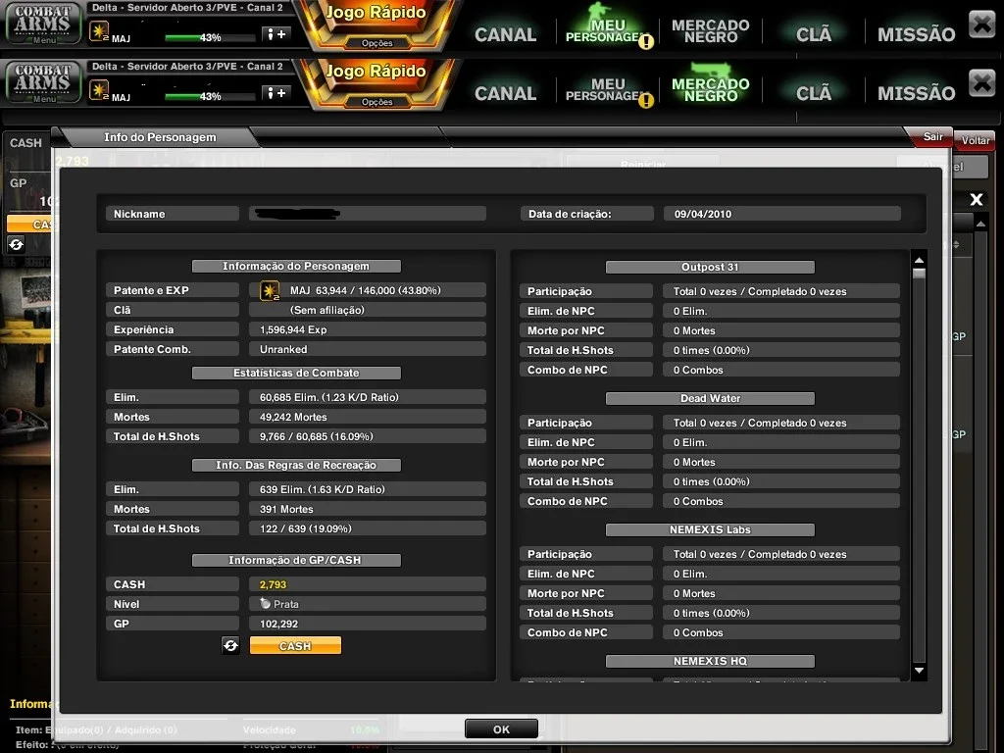Select green highlighted MEU PERSONAGEM tab
This screenshot has height=753, width=1004.
tap(604, 30)
